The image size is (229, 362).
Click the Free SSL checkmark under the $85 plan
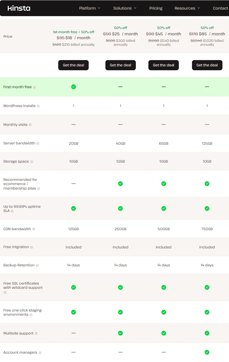207,287
